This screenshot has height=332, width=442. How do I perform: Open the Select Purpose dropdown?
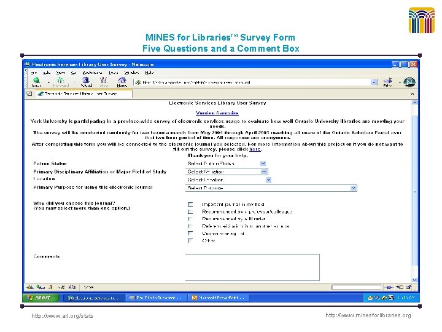pyautogui.click(x=271, y=188)
